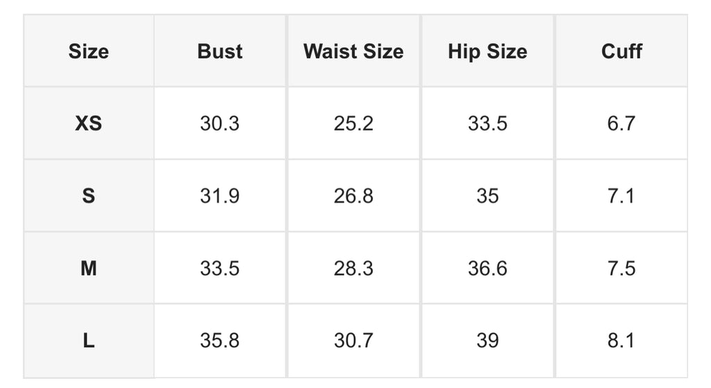
Task: Click the Bust column header
Action: [x=219, y=51]
